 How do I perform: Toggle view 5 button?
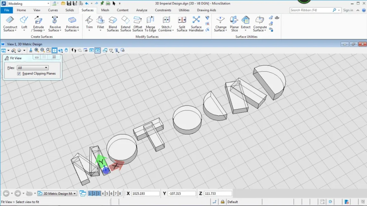tap(107, 193)
